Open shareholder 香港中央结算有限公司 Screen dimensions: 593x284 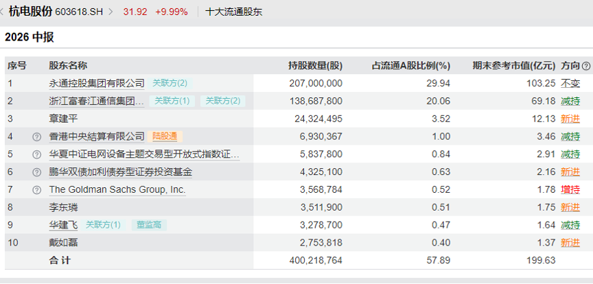click(x=97, y=137)
